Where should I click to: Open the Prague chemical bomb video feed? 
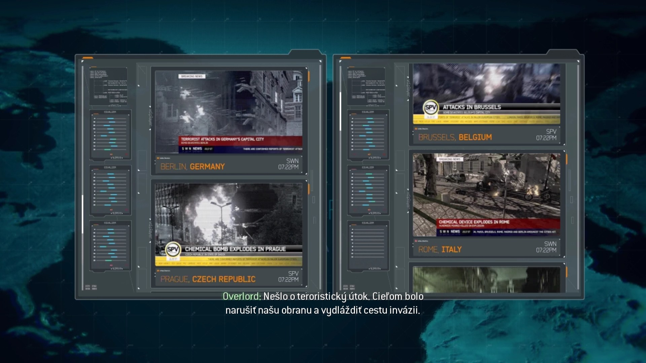point(228,225)
